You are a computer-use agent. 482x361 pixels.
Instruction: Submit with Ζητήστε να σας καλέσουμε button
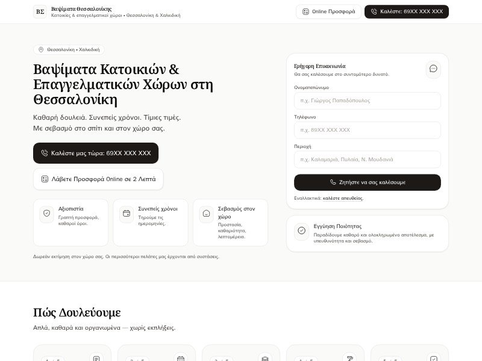tap(367, 182)
